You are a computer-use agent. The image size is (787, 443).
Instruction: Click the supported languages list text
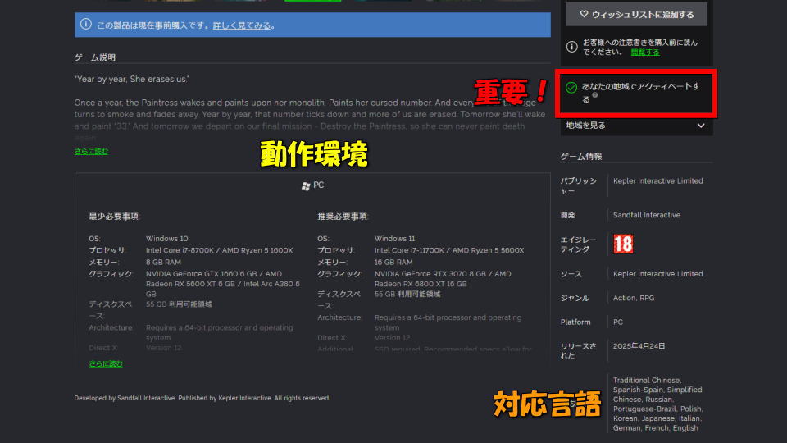(x=657, y=404)
